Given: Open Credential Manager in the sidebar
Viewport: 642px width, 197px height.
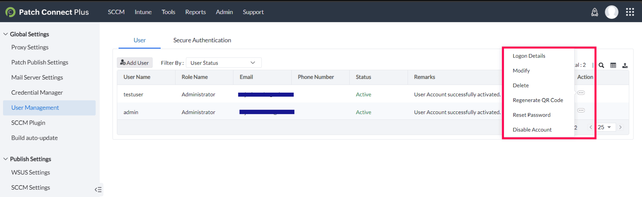Looking at the screenshot, I should click(x=37, y=93).
